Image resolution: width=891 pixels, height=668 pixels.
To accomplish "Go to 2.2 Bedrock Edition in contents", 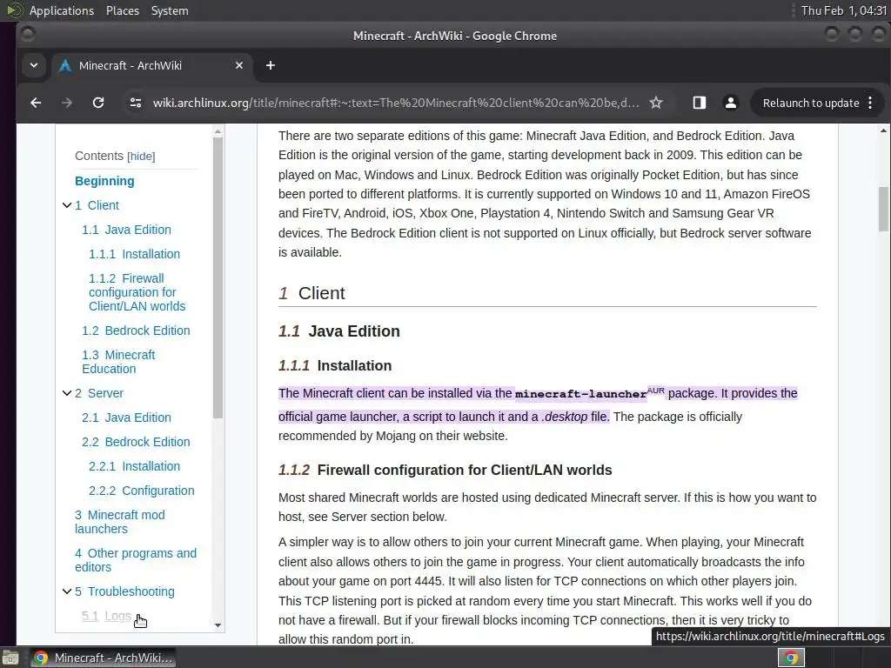I will tap(136, 442).
